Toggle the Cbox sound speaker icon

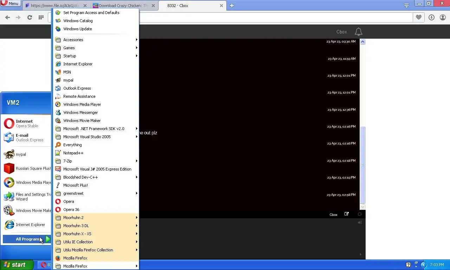click(360, 223)
